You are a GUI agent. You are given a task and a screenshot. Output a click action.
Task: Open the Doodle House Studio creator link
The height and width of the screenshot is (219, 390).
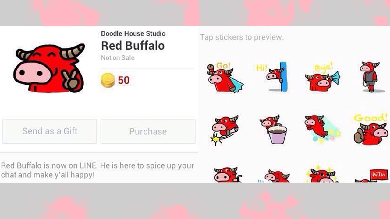click(x=133, y=33)
